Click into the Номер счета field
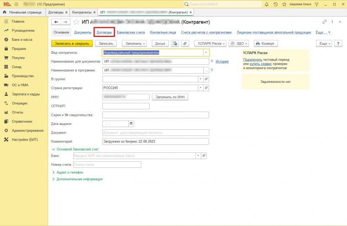347x226 pixels. pos(107,164)
